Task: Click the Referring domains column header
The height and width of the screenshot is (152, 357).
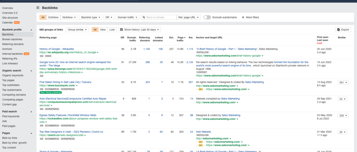Action: (144, 39)
